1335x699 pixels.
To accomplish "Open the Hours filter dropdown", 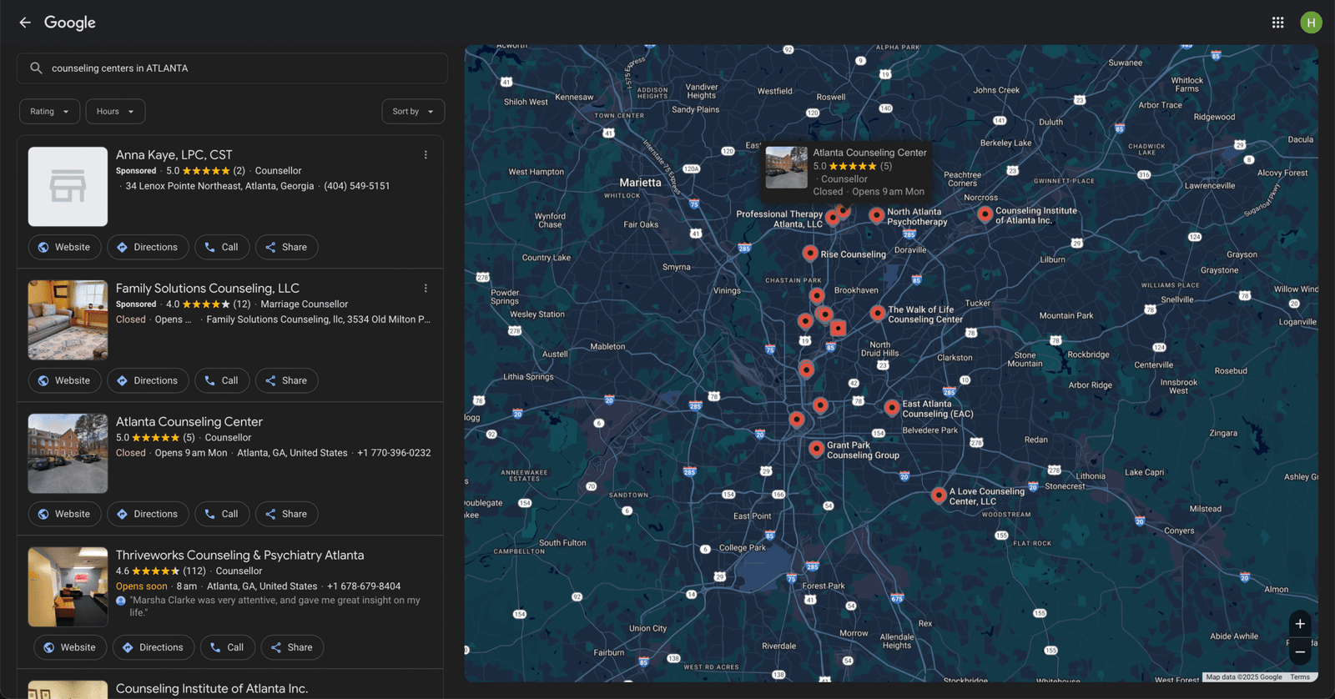I will (x=115, y=111).
